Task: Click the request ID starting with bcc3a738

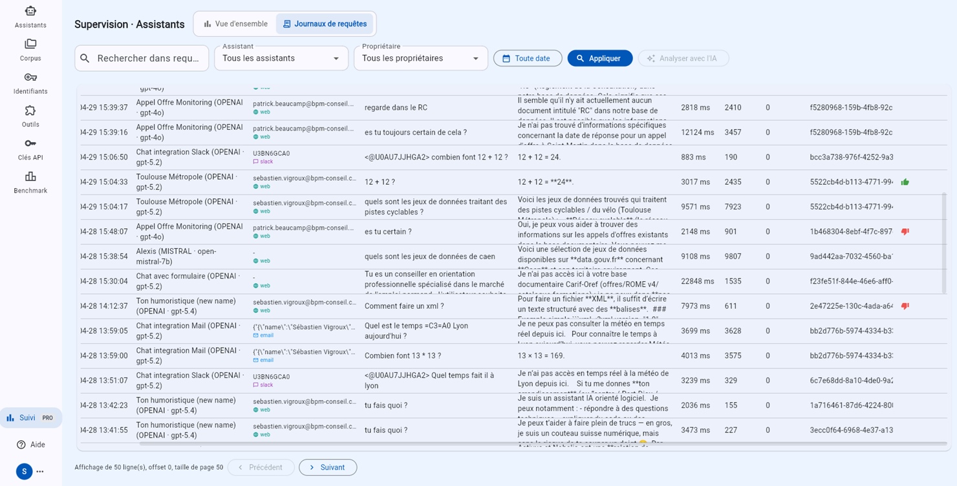Action: tap(852, 158)
